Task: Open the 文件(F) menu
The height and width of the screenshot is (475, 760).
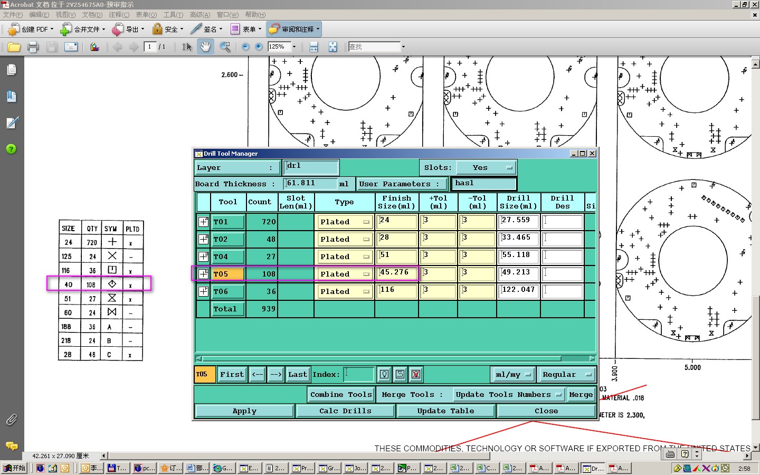Action: [13, 15]
